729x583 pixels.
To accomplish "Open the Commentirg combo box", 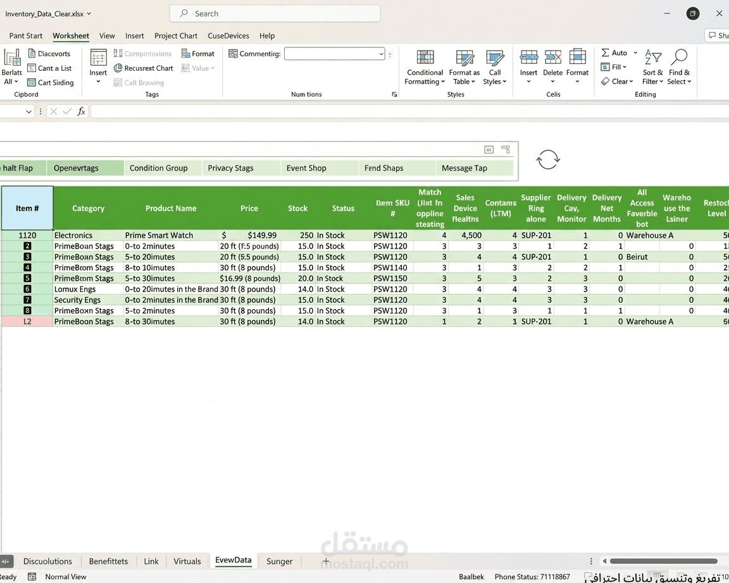I will point(334,53).
